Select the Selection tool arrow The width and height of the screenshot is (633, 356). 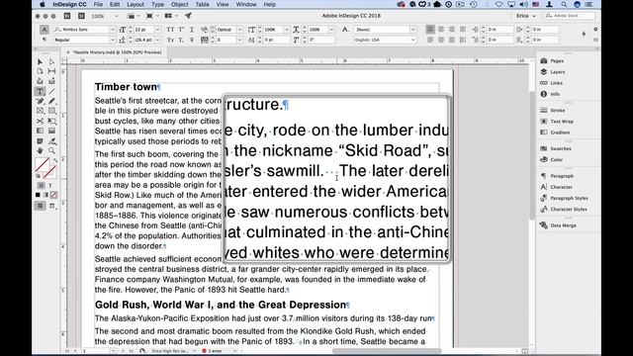(x=40, y=61)
